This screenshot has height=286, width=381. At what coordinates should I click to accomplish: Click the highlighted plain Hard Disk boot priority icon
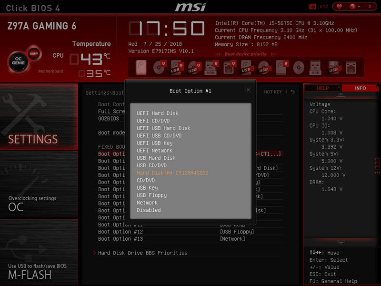coord(141,67)
